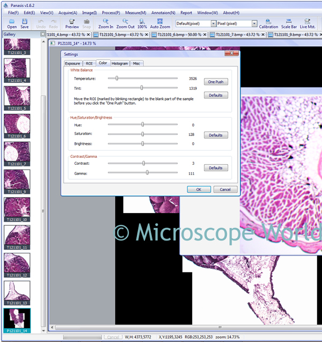Open the Measure(M) menu

(x=136, y=13)
